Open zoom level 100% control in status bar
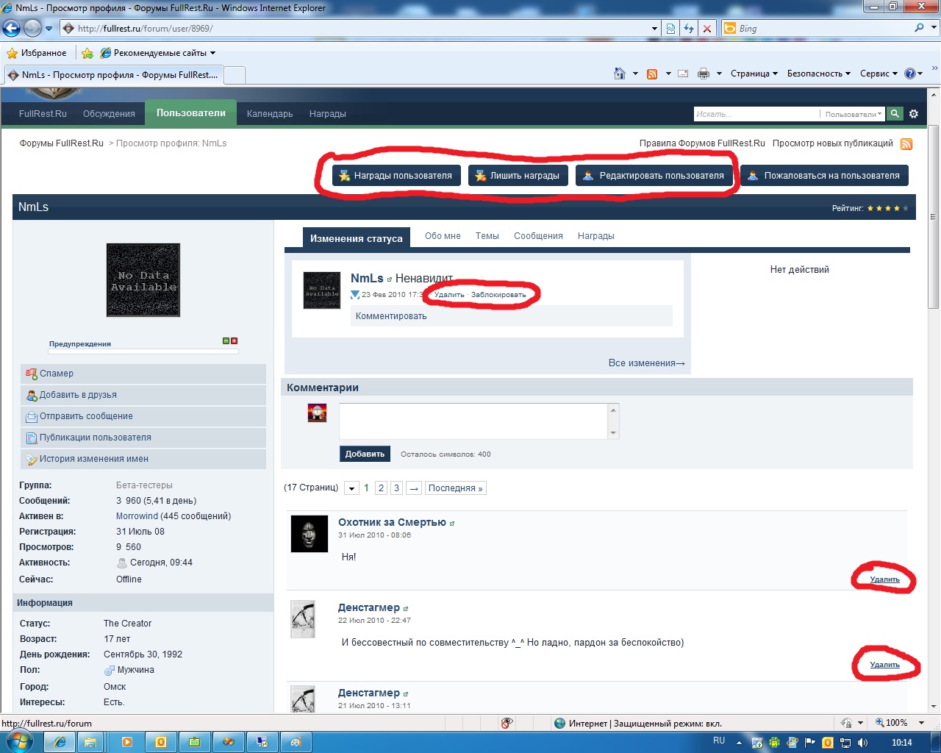Image resolution: width=941 pixels, height=753 pixels. tap(891, 723)
